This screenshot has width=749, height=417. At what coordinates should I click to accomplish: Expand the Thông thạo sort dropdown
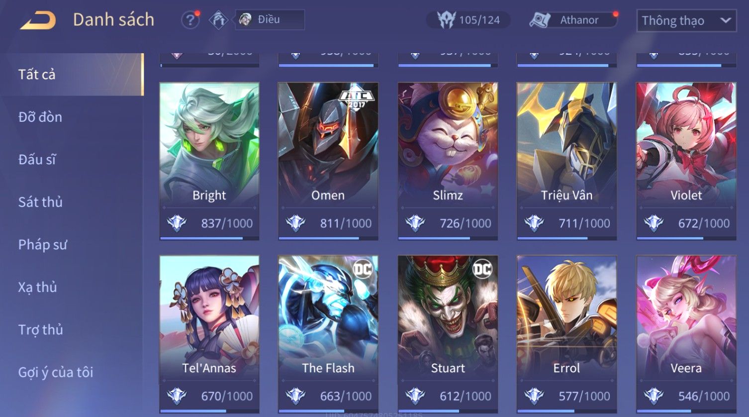pos(686,21)
